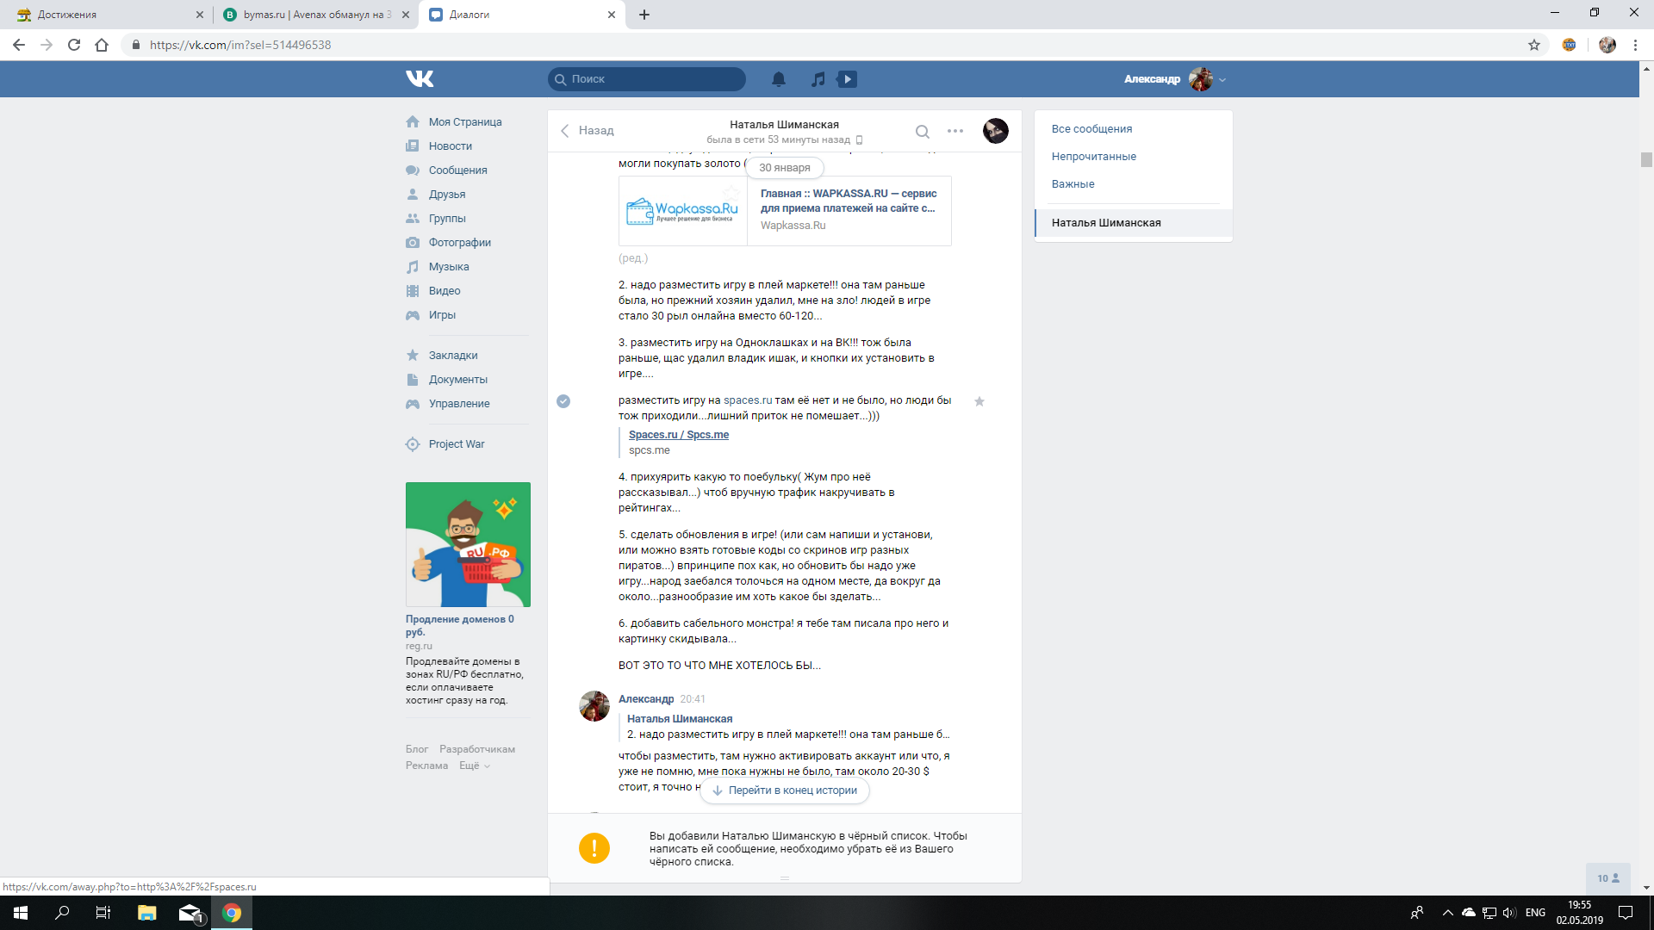This screenshot has height=930, width=1654.
Task: Toggle the selected message checkmark
Action: click(x=563, y=401)
